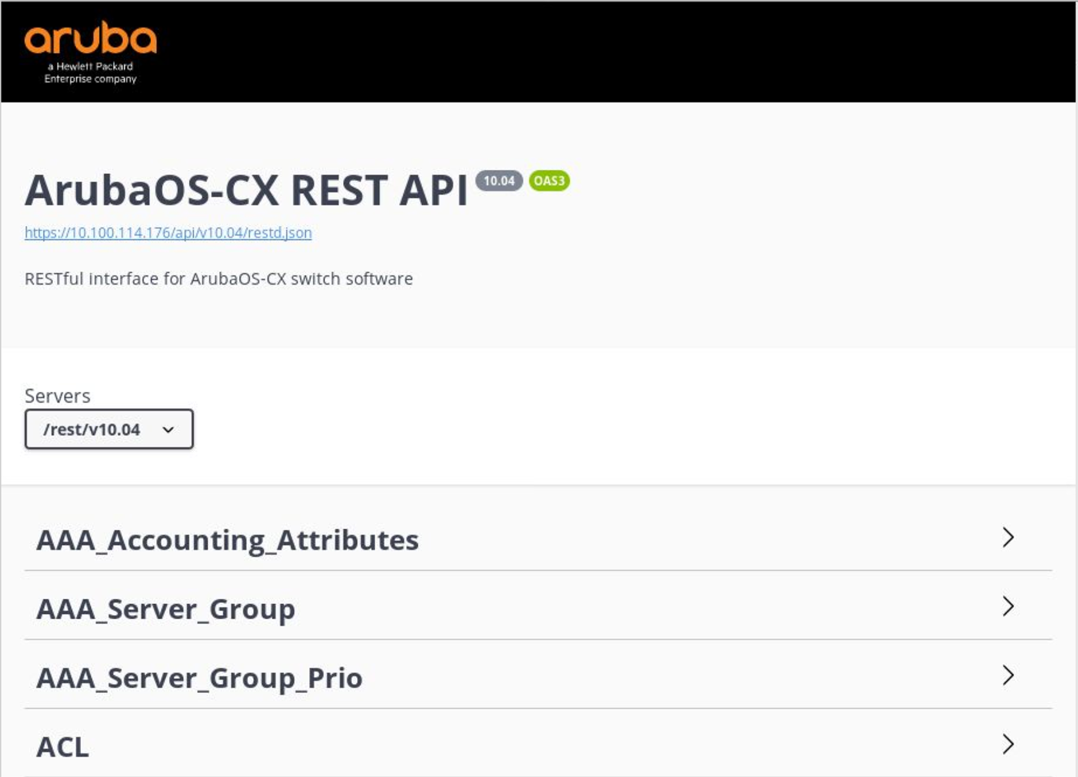Click the AAA_Accounting_Attributes heading text

[228, 540]
